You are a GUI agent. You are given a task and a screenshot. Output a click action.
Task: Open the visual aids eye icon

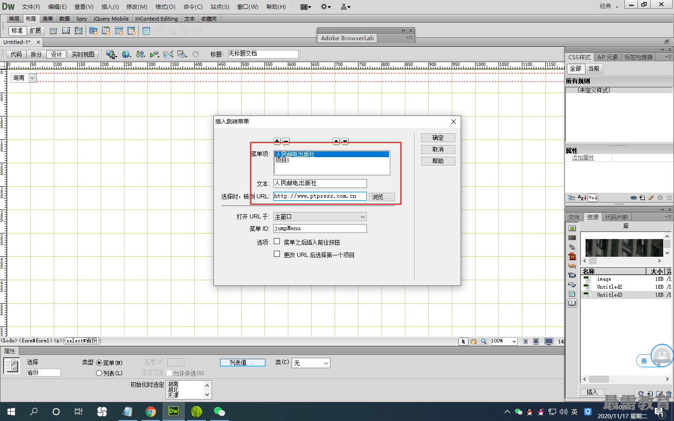[183, 54]
